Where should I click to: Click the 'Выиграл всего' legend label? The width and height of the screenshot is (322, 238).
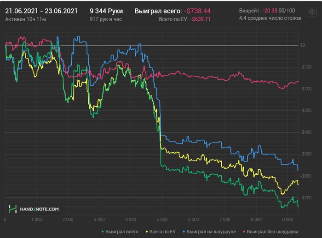(122, 232)
